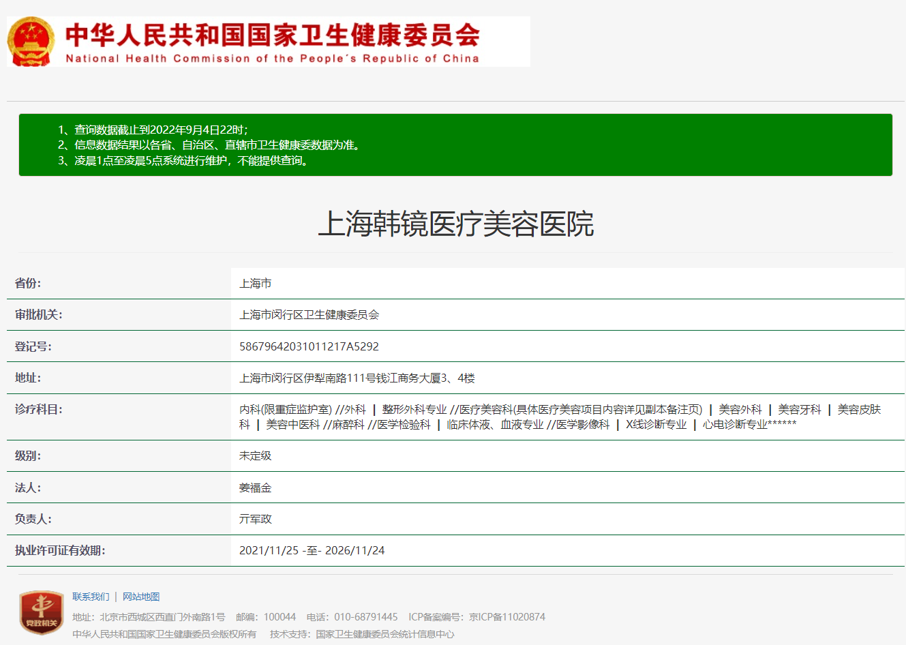Click the 审批机关 value 上海市闵行区卫生健康委员会
Viewport: 906px width, 645px height.
[309, 315]
